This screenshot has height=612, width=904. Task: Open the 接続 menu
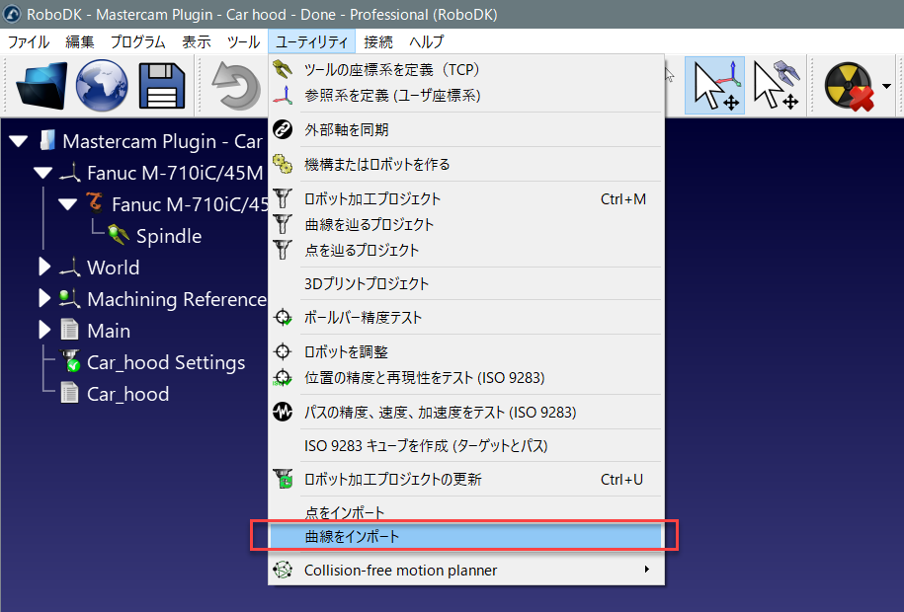378,42
